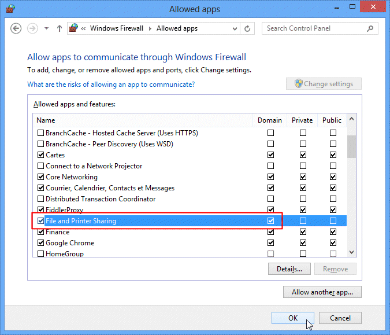The width and height of the screenshot is (390, 335).
Task: Click Allow another app button
Action: [x=322, y=292]
